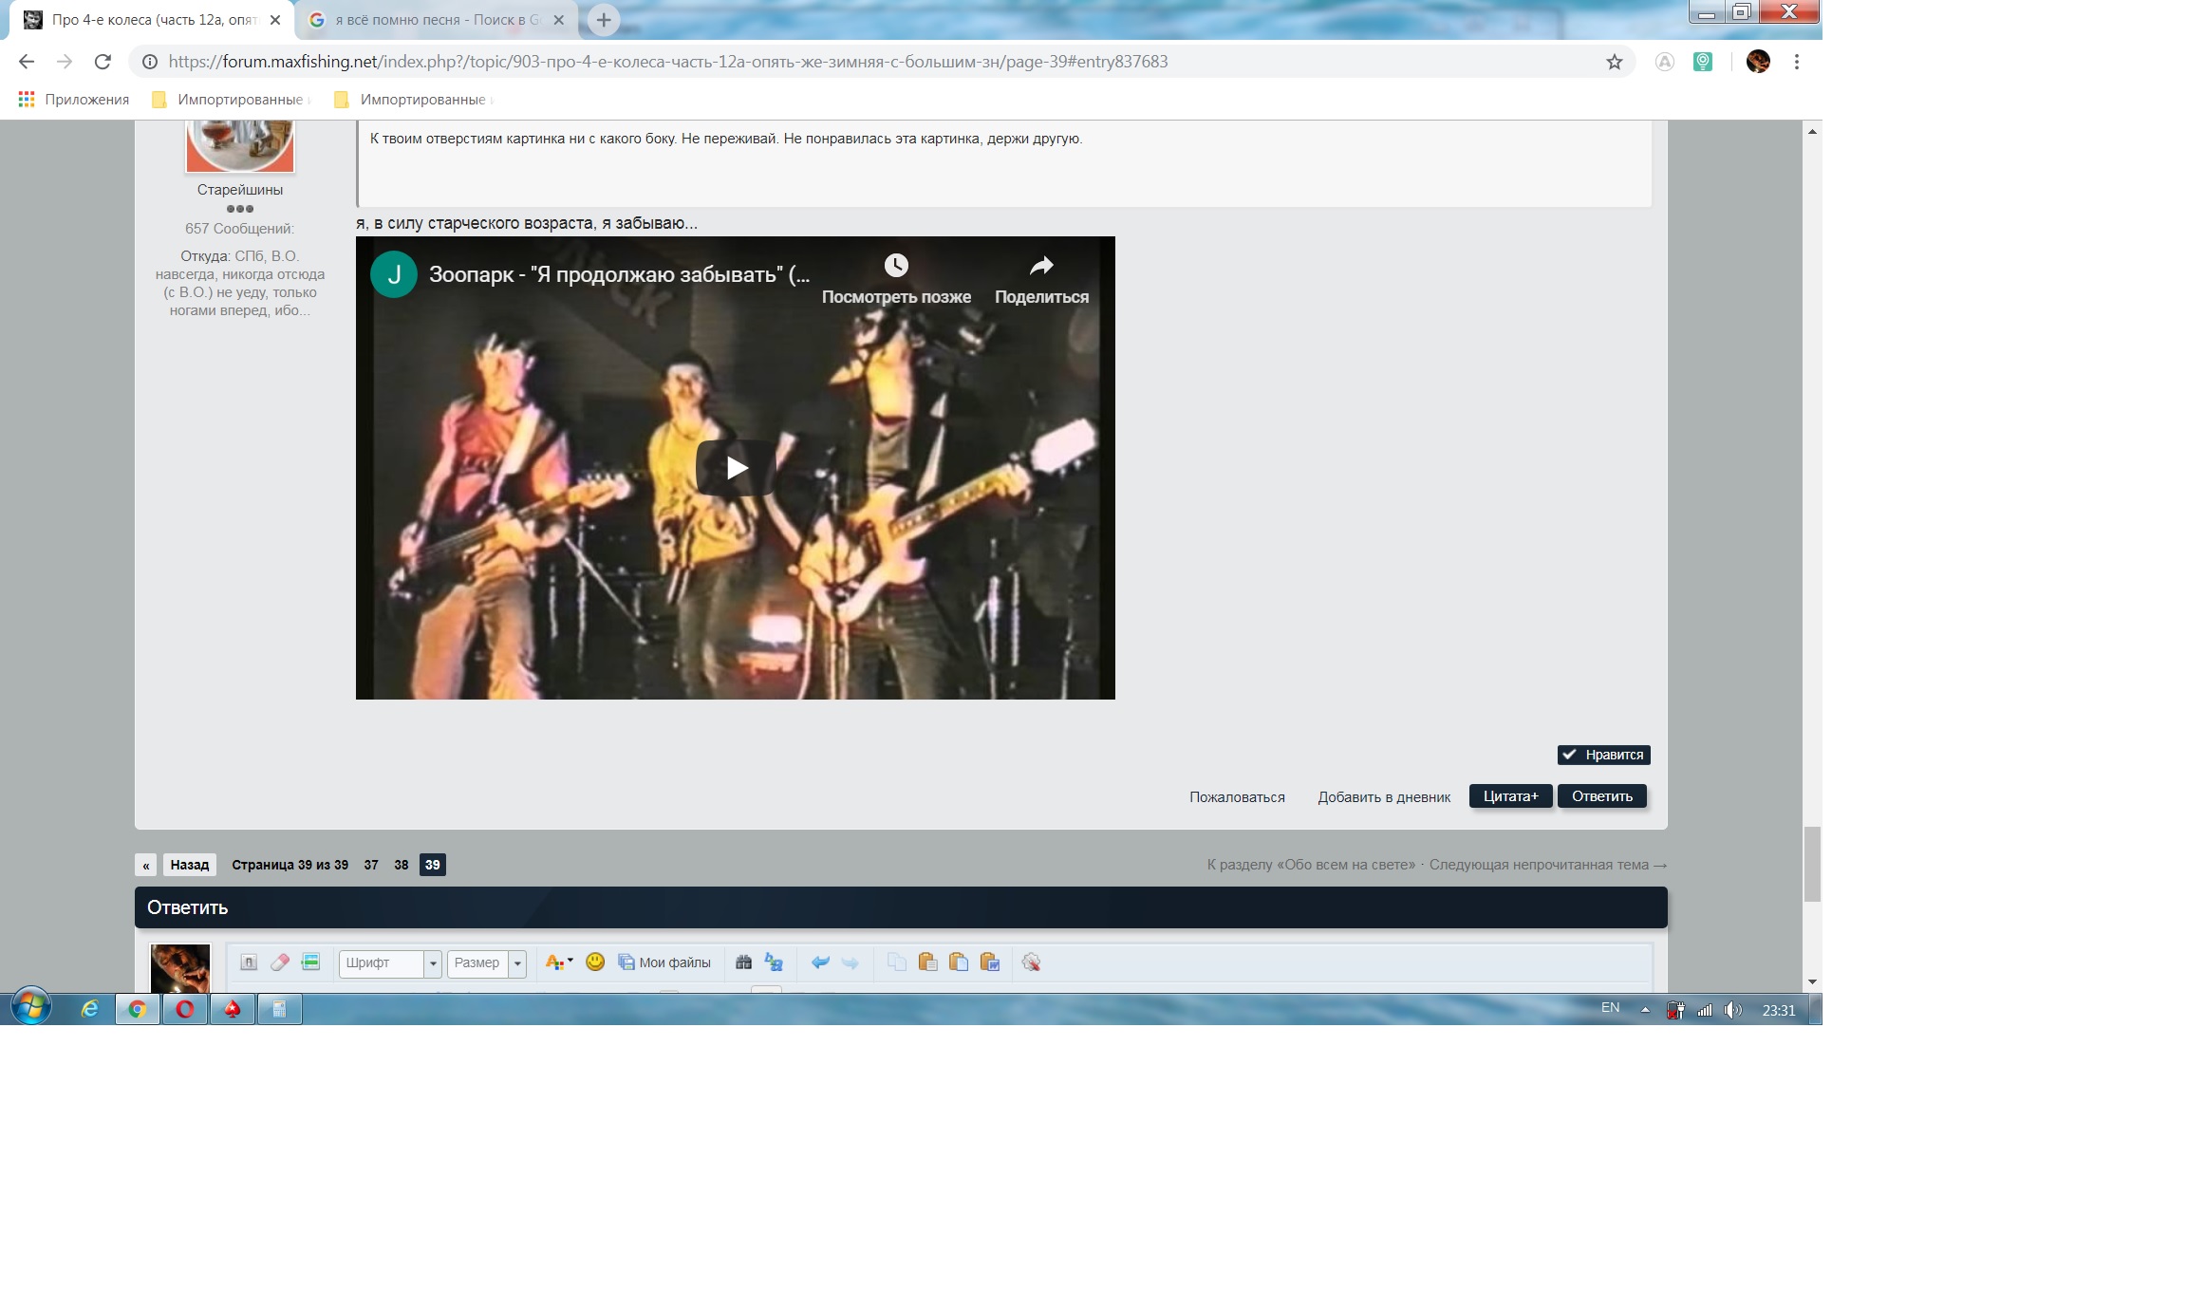
Task: Go to page 37
Action: click(371, 865)
